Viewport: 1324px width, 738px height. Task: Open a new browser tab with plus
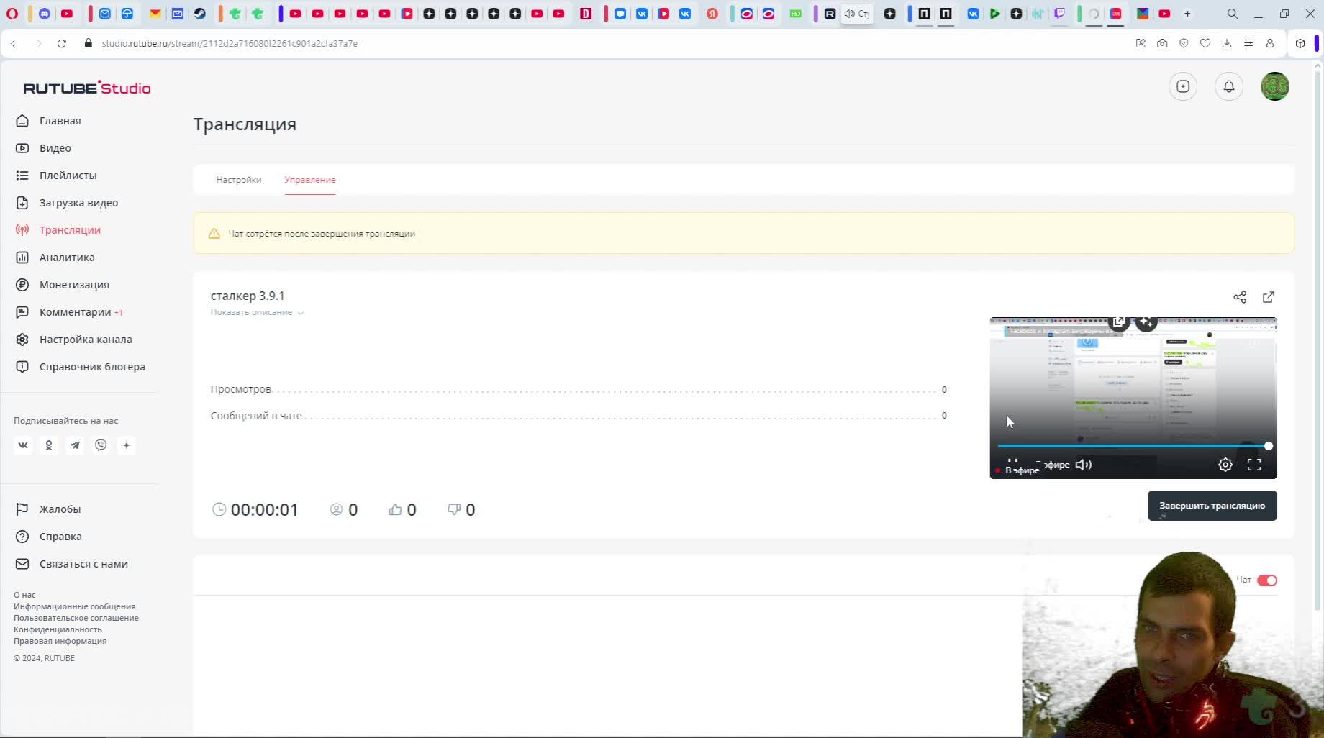pos(1187,14)
